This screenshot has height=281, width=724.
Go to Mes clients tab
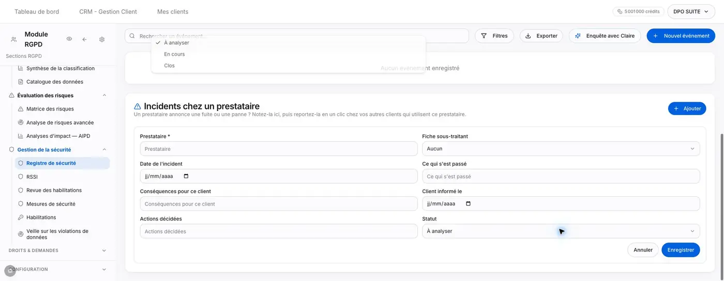pyautogui.click(x=173, y=11)
